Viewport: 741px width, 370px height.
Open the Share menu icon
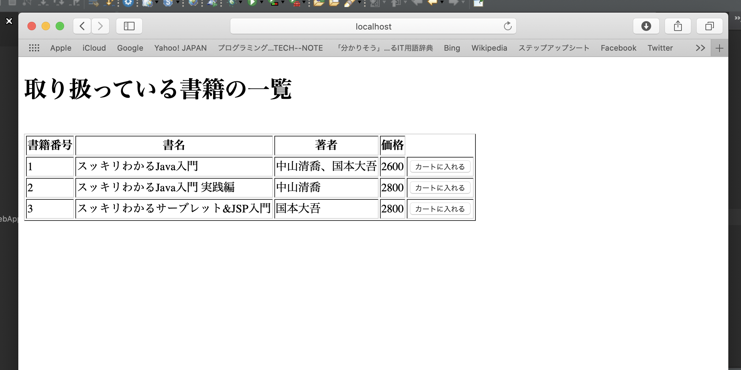678,26
